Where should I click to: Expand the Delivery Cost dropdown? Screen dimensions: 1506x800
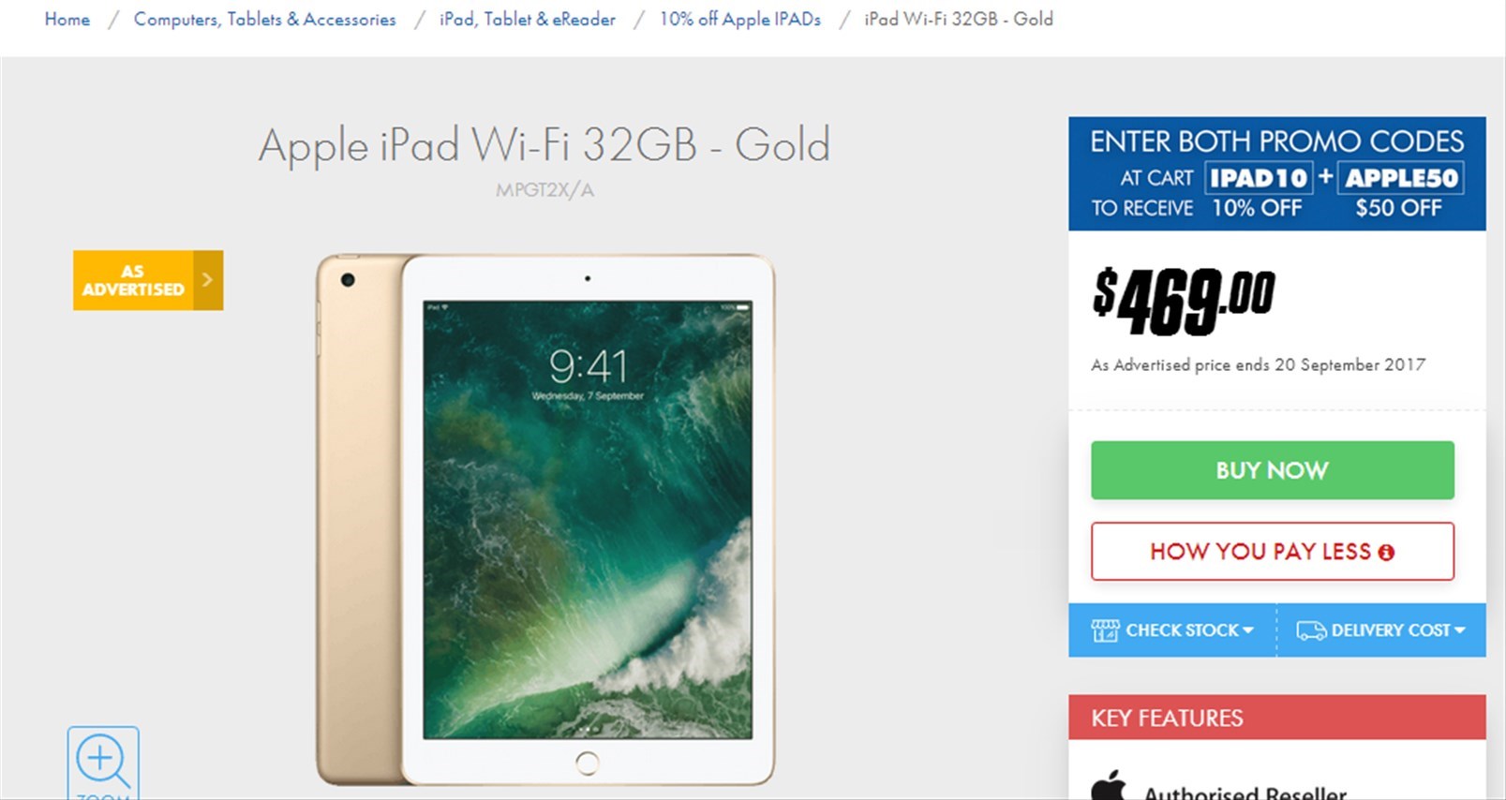point(1381,630)
